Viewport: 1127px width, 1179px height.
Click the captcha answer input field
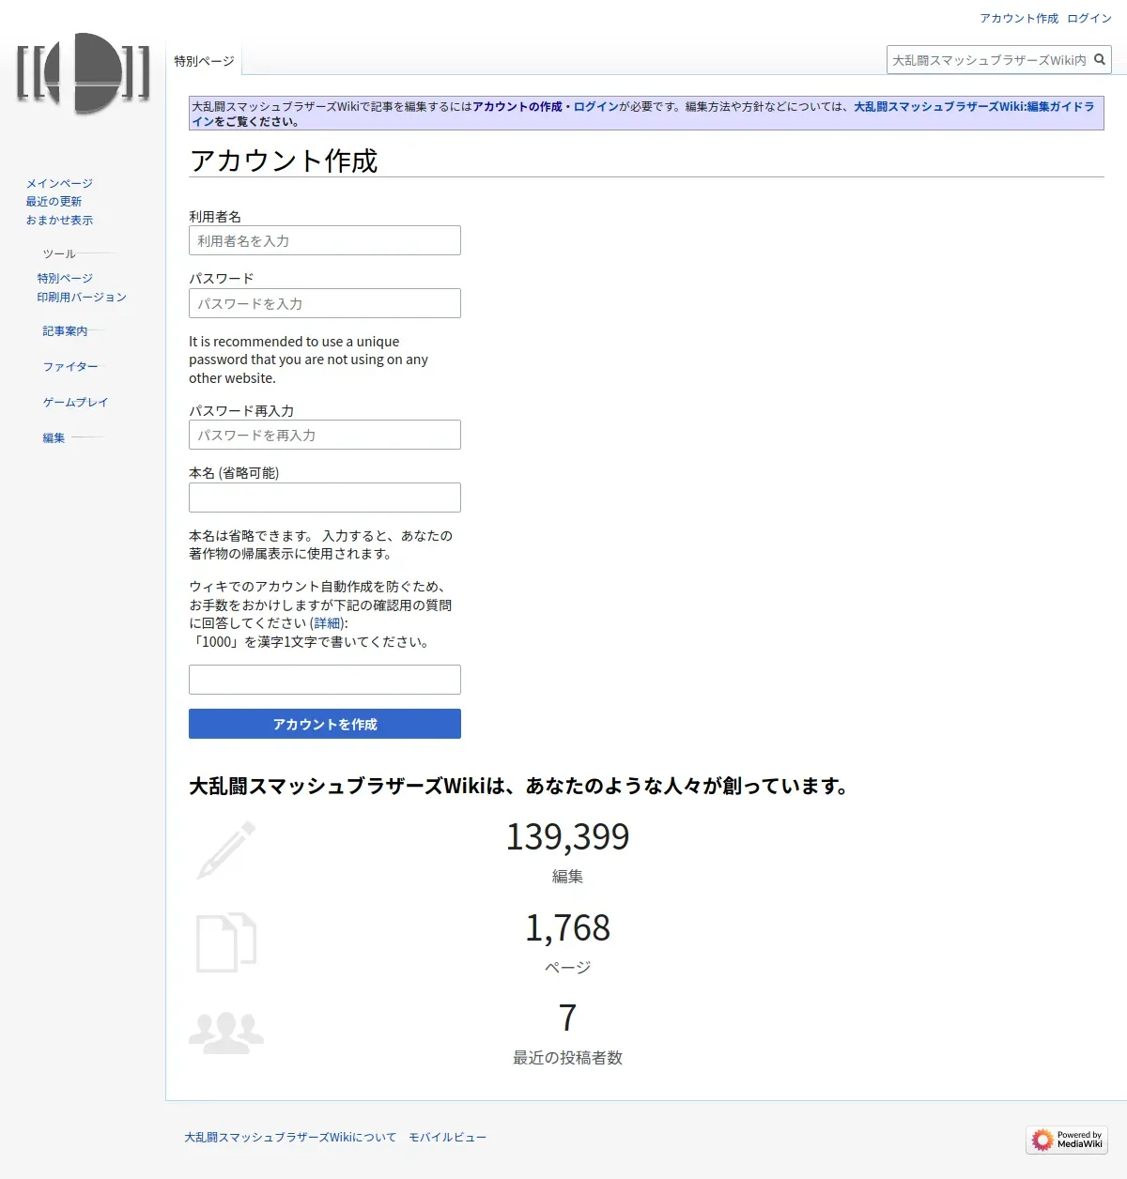(x=325, y=680)
